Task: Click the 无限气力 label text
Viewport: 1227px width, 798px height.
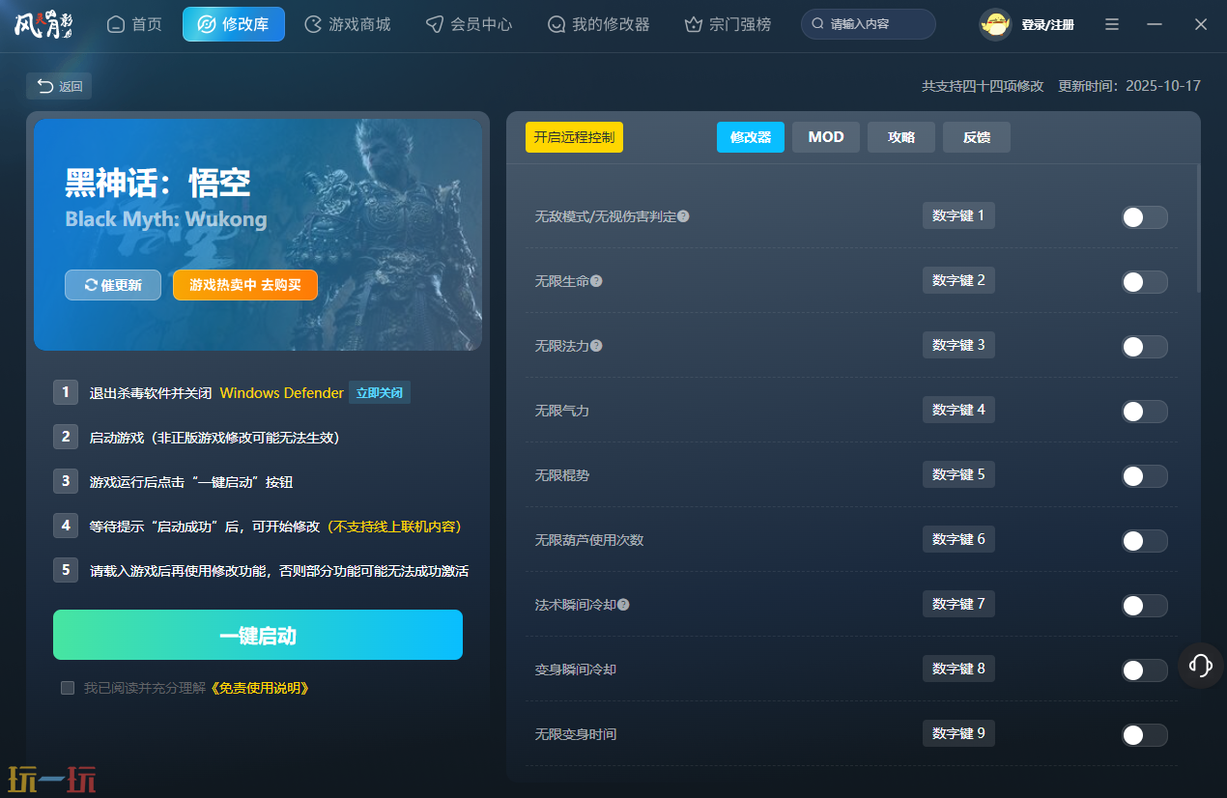Action: pyautogui.click(x=562, y=411)
